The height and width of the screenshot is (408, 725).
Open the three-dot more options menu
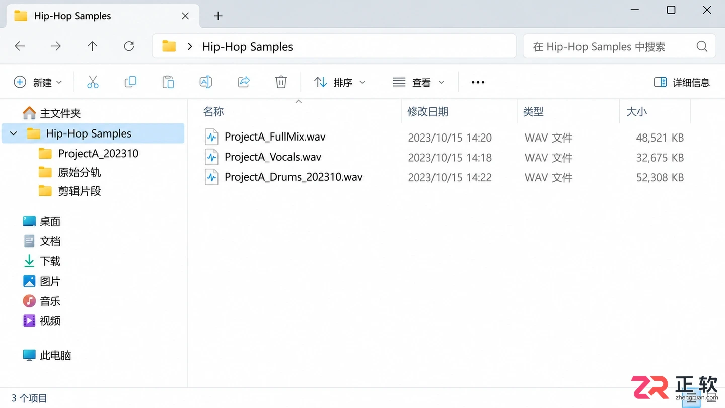pos(478,82)
